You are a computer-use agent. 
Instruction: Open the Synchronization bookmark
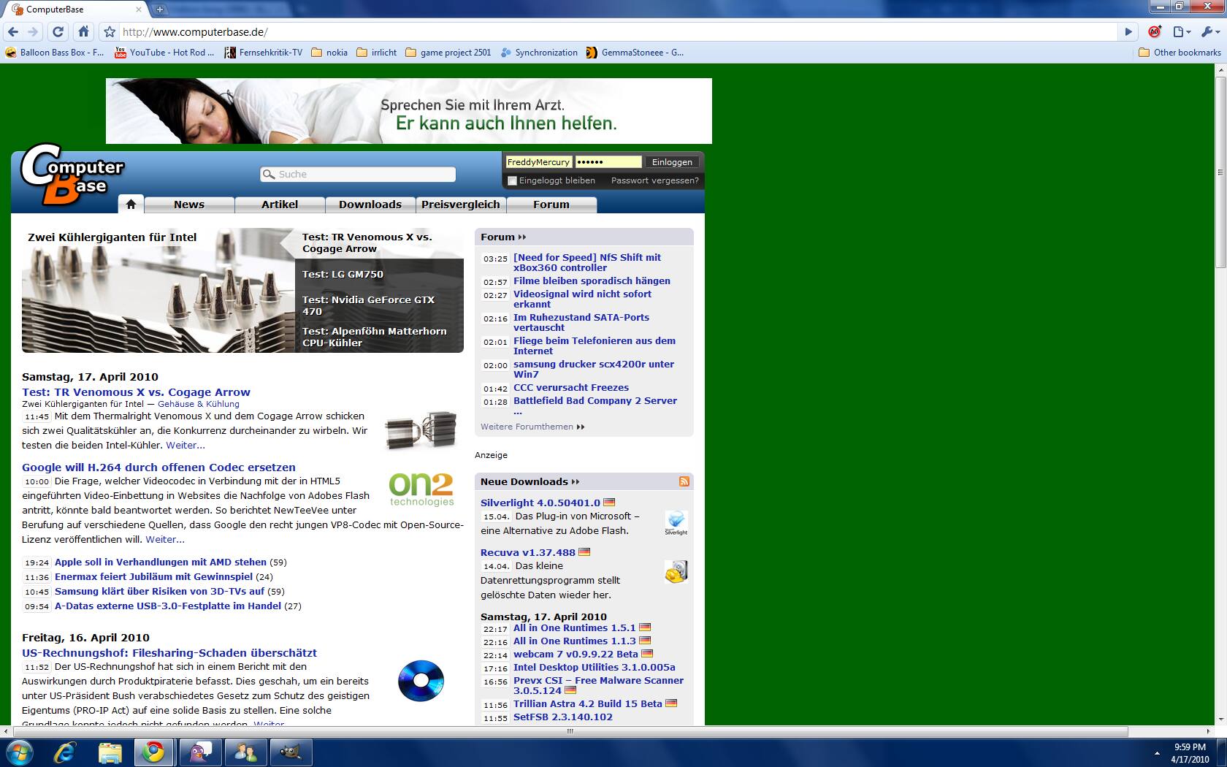coord(539,53)
